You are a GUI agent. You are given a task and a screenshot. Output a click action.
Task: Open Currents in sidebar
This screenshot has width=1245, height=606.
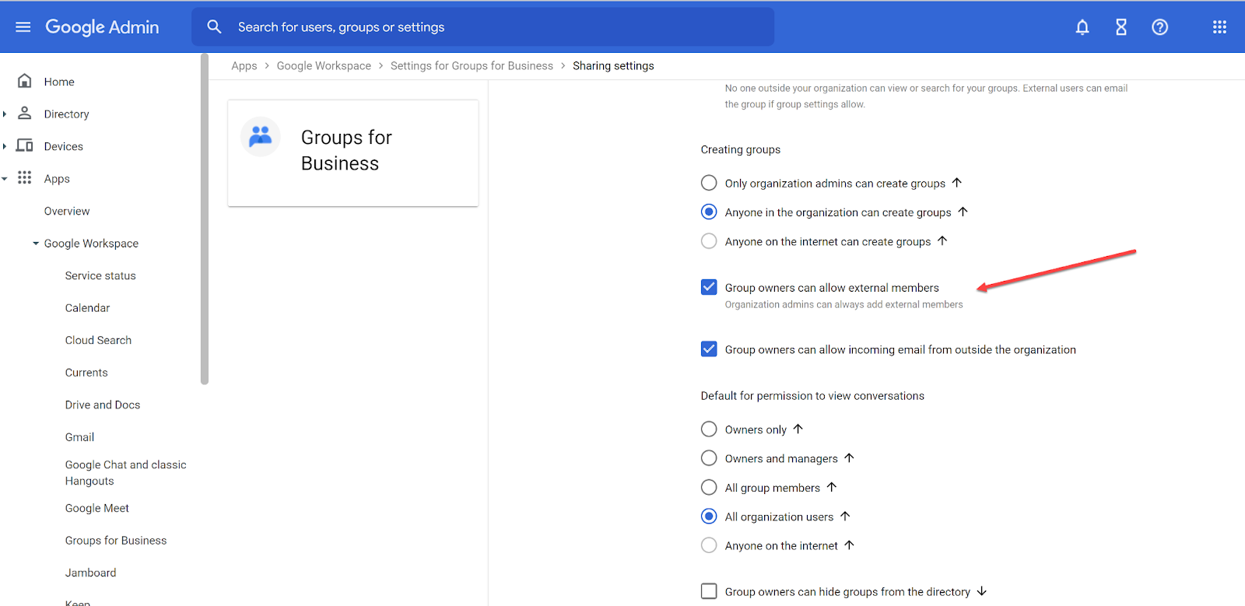(x=86, y=373)
